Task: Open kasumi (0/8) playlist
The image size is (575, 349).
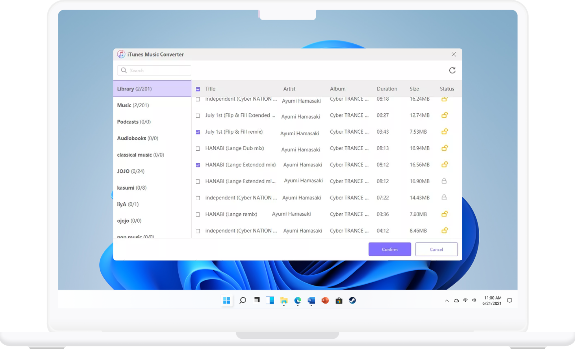Action: click(152, 188)
